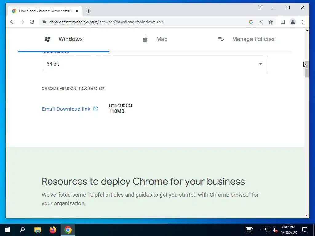View site information via the lock icon
The width and height of the screenshot is (315, 236).
coord(44,22)
